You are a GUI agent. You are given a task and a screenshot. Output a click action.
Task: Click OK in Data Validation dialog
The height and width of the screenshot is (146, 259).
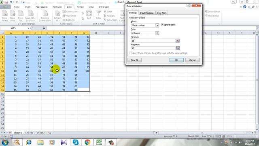pos(176,60)
